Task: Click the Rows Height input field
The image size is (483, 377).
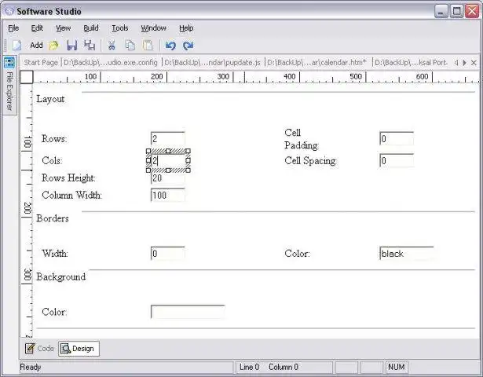Action: pos(168,178)
